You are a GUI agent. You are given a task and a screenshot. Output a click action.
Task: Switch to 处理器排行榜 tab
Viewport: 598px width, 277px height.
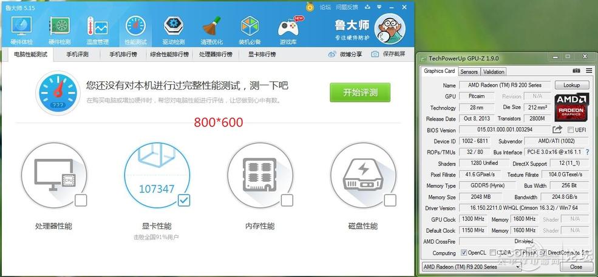tap(216, 55)
